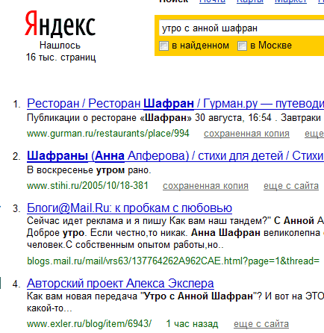Open 'сохраненная копия' for stihi.ru result
Image resolution: width=324 pixels, height=333 pixels.
tap(205, 186)
